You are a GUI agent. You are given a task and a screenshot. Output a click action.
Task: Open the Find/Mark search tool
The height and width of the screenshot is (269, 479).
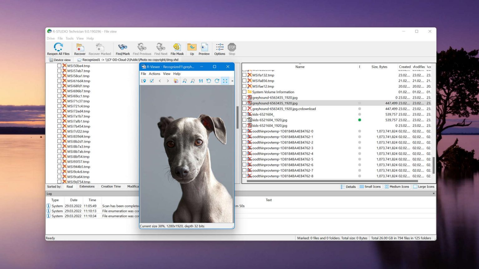(122, 49)
